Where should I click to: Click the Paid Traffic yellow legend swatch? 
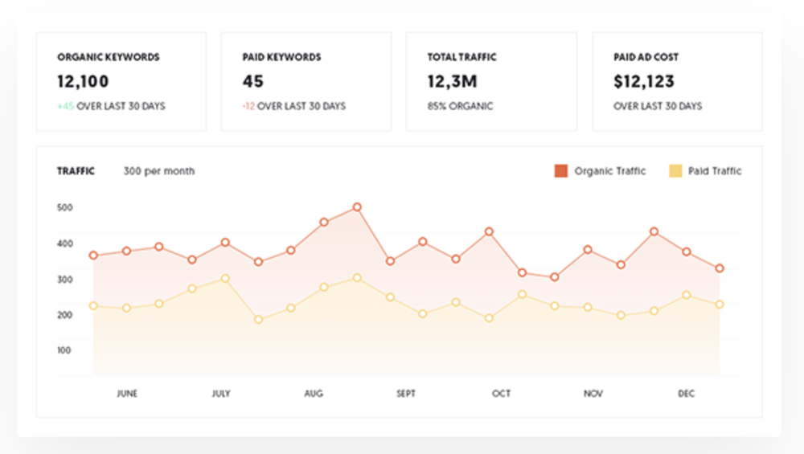[x=675, y=171]
